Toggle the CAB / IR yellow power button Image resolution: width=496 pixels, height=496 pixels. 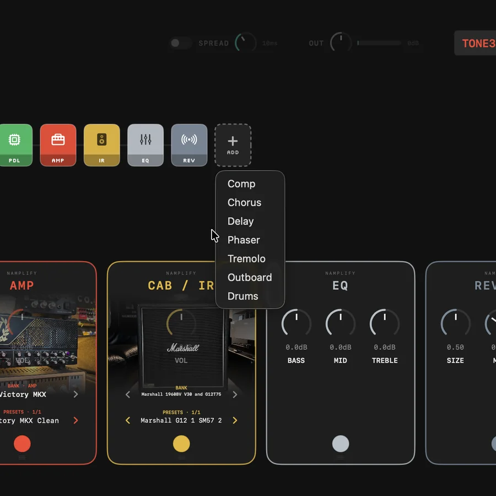[181, 444]
